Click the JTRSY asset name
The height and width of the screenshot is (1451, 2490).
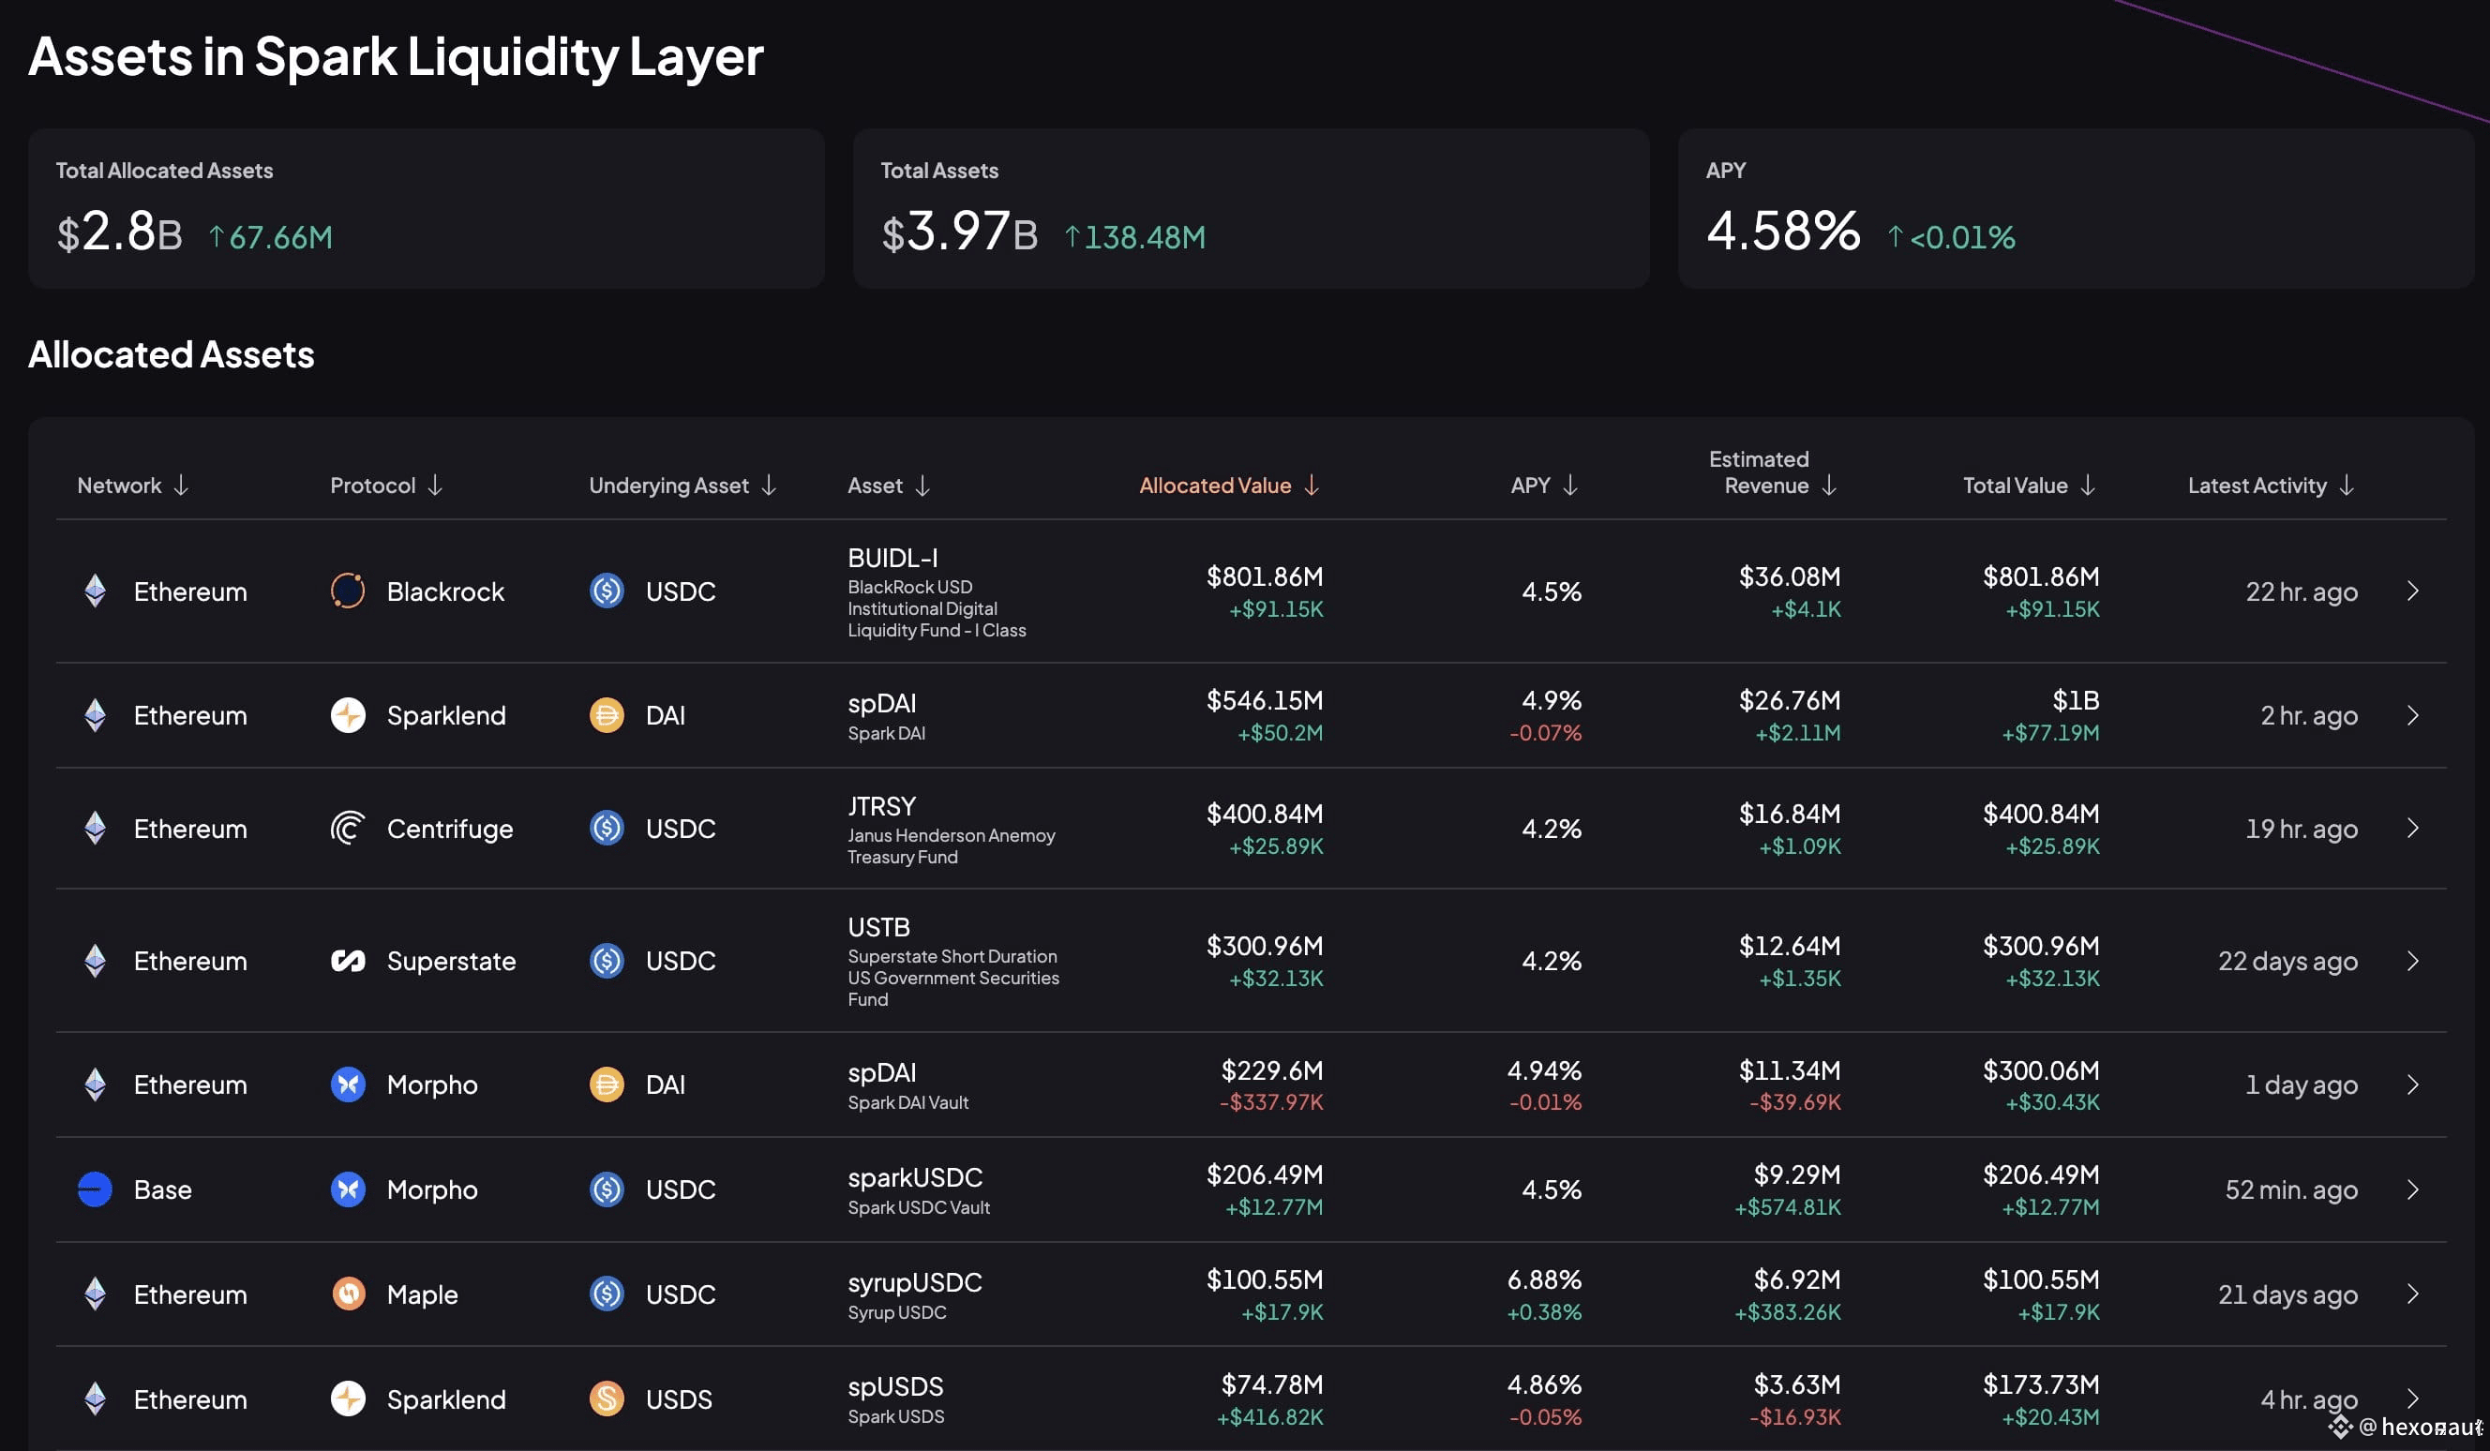point(881,806)
